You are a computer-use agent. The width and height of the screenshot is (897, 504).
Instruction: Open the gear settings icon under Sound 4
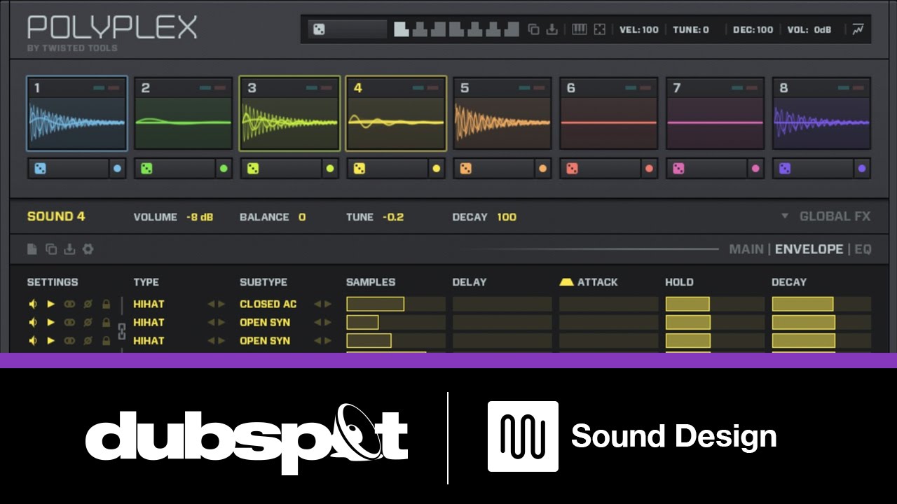click(88, 249)
